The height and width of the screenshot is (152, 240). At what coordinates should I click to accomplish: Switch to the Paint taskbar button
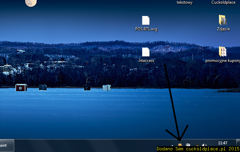[7, 145]
